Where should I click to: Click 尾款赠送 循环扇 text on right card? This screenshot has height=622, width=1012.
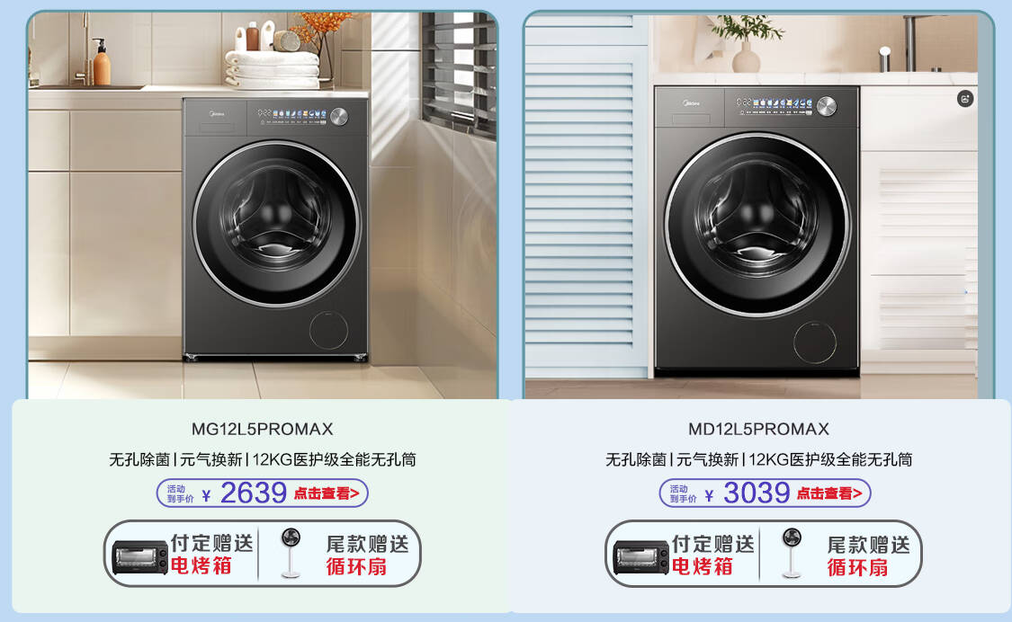[869, 555]
